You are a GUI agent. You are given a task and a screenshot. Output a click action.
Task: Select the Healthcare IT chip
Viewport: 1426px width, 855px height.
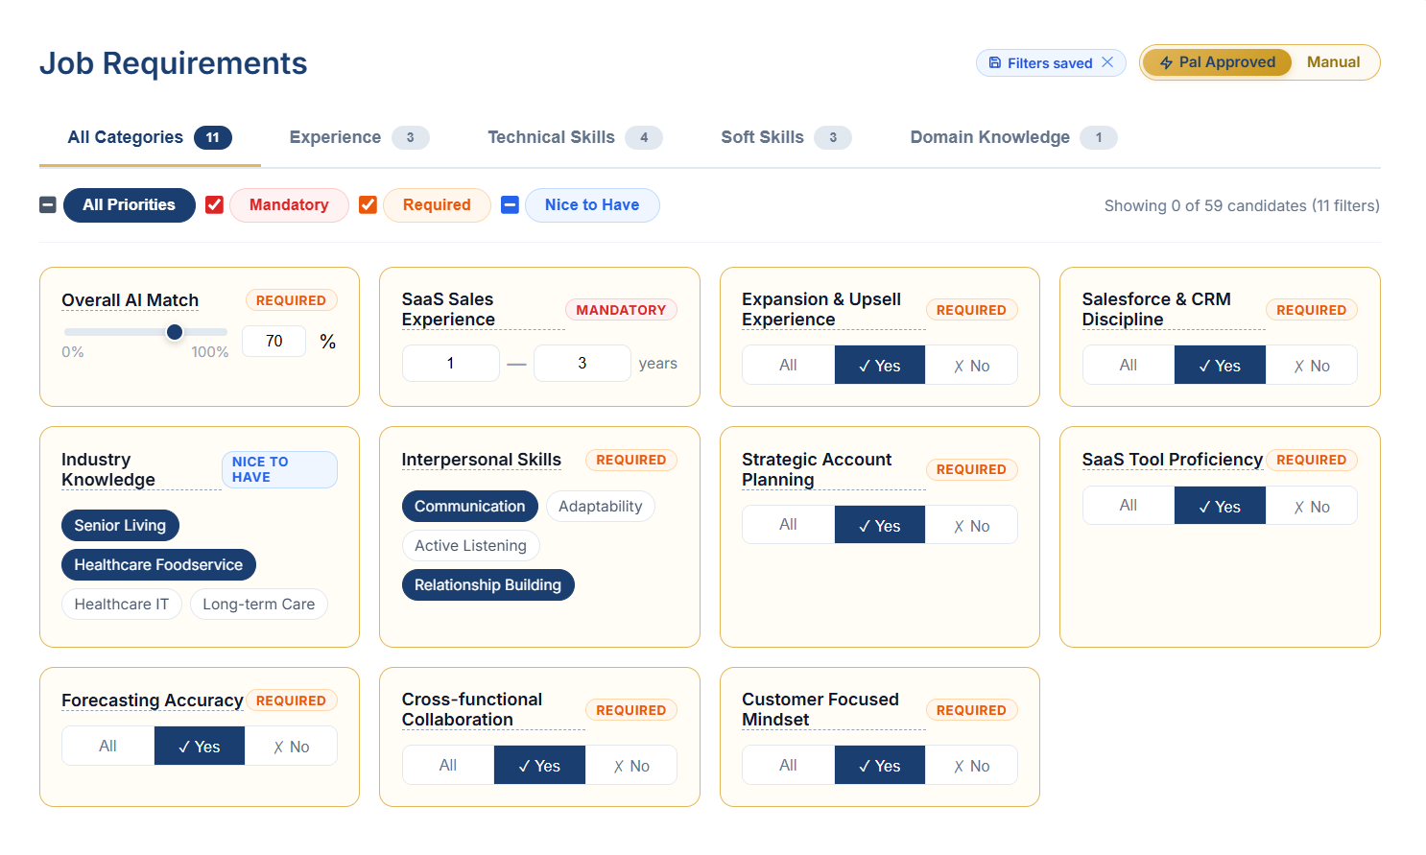[122, 604]
